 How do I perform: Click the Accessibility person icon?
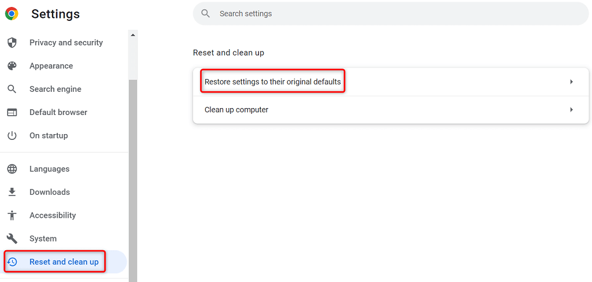[12, 215]
